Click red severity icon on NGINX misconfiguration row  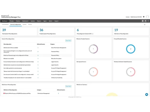tap(4, 93)
